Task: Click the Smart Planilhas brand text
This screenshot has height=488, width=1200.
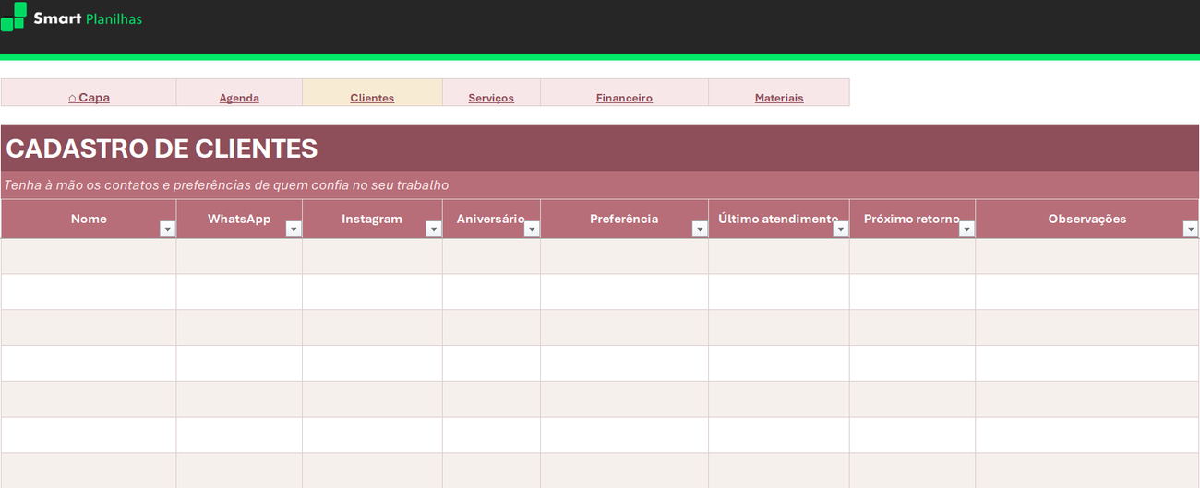Action: coord(88,18)
